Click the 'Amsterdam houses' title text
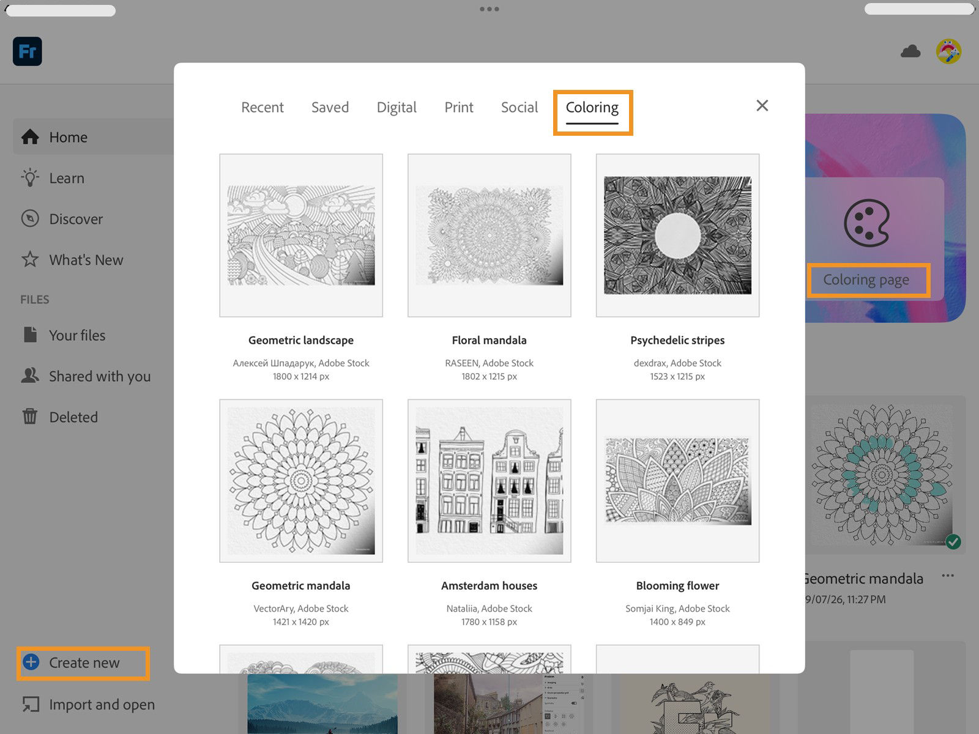Screen dimensions: 979x734 point(489,585)
